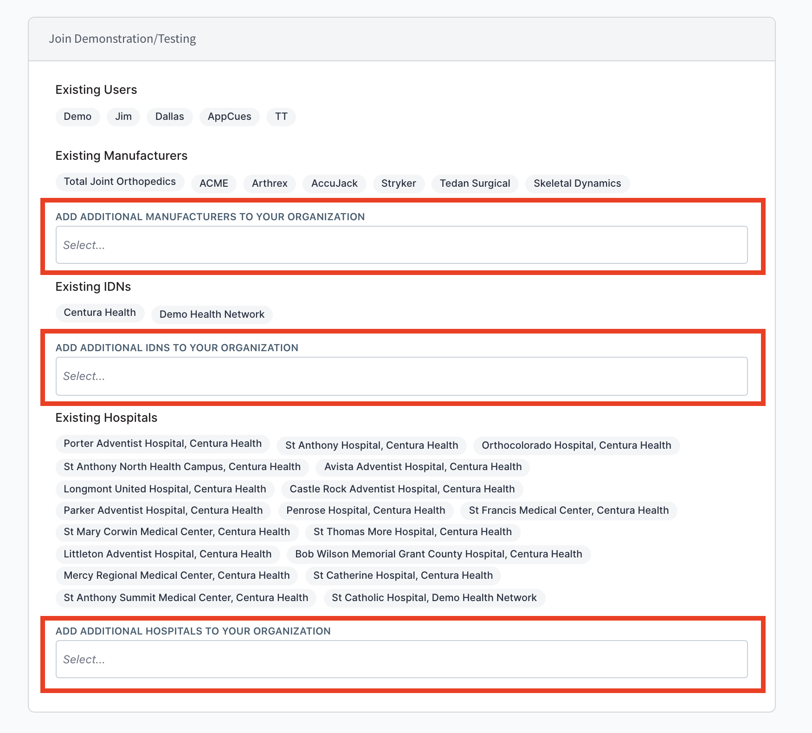Click Parker Adventist Hospital tag
The height and width of the screenshot is (733, 812).
163,510
